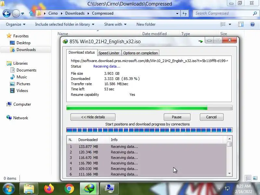Image resolution: width=260 pixels, height=195 pixels.
Task: Expand the view options dropdown arrow
Action: tap(230, 24)
